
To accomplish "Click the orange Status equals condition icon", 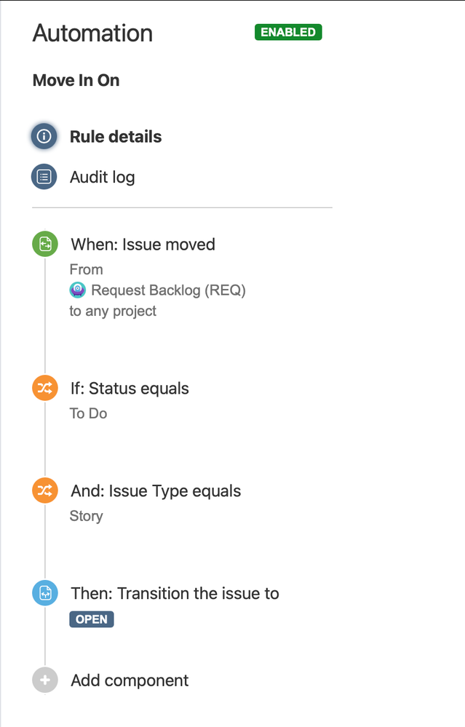I will coord(45,388).
